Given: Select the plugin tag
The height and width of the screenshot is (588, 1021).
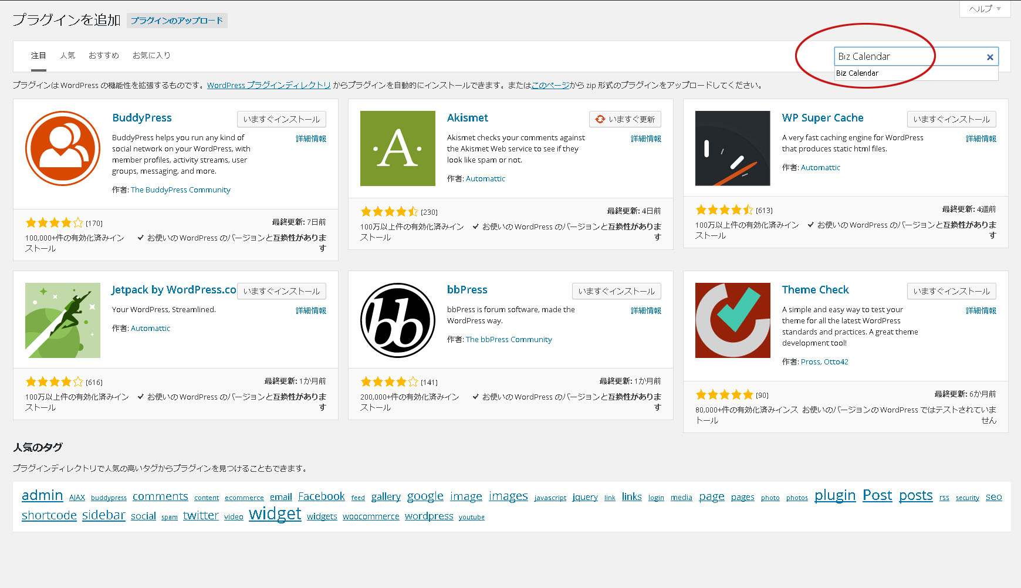Looking at the screenshot, I should click(835, 495).
